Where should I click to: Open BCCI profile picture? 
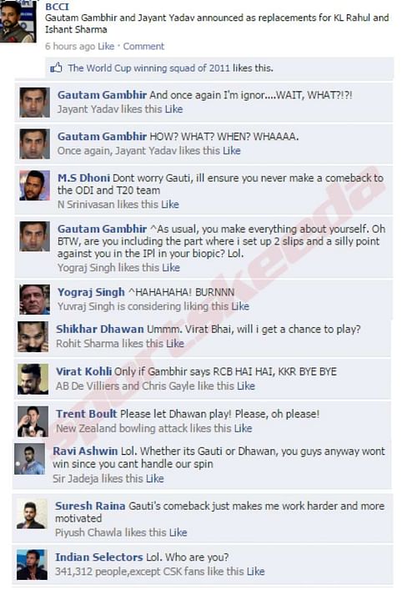(x=18, y=22)
